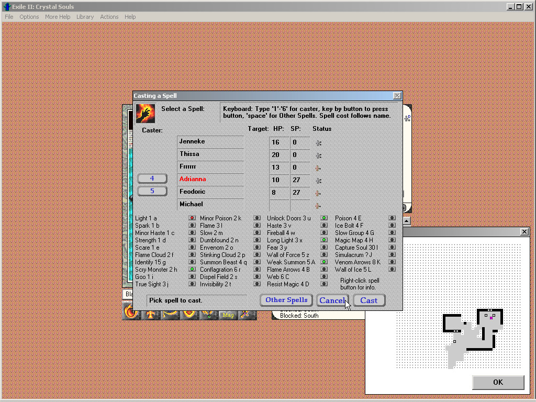Select the Light spell button
The height and width of the screenshot is (402, 536).
coord(192,218)
